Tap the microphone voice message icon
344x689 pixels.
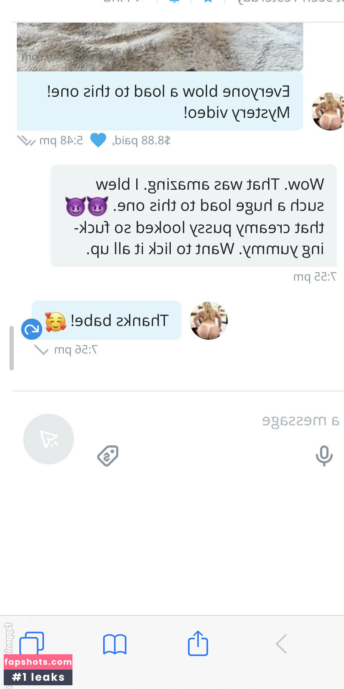coord(324,455)
